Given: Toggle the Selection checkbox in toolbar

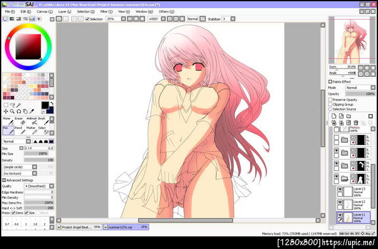Looking at the screenshot, I should pyautogui.click(x=88, y=19).
